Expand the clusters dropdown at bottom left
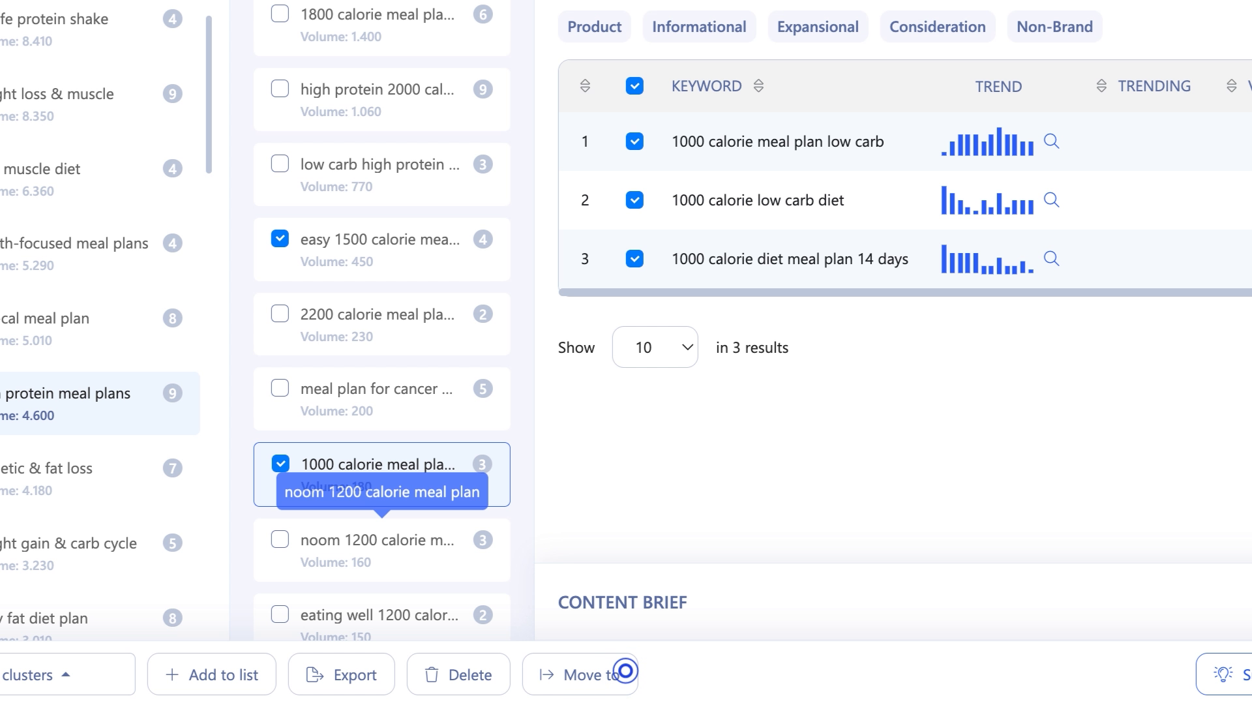Screen dimensions: 1252x707 [65, 675]
